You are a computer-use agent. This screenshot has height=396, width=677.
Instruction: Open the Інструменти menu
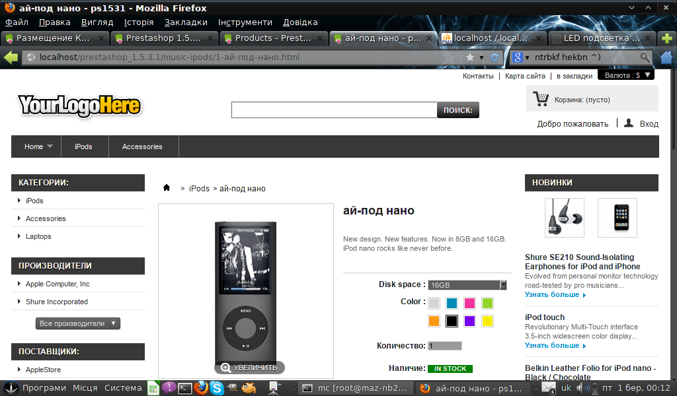tap(245, 22)
